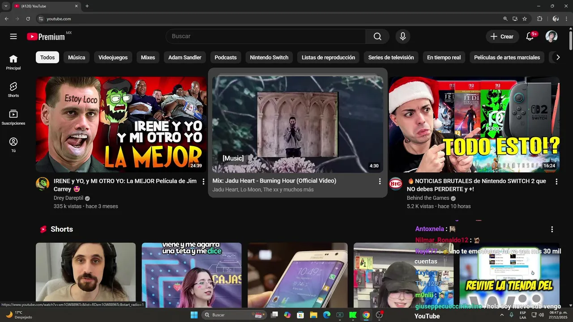This screenshot has width=573, height=322.
Task: Open Shorts in sidebar
Action: [13, 90]
